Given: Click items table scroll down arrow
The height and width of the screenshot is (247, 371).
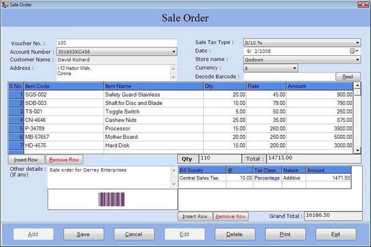Looking at the screenshot, I should pyautogui.click(x=358, y=150).
